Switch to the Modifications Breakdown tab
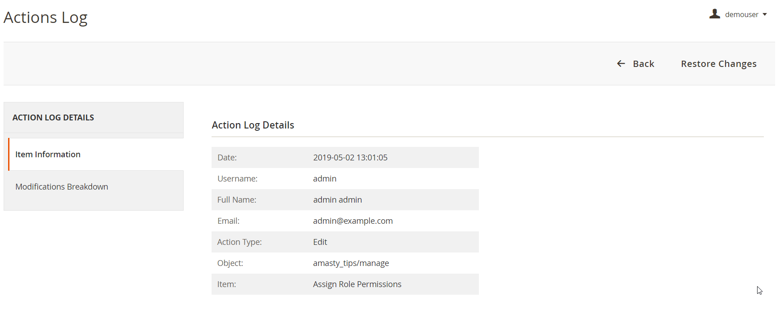 (62, 187)
